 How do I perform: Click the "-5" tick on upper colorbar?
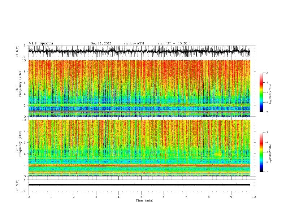pyautogui.click(x=266, y=92)
